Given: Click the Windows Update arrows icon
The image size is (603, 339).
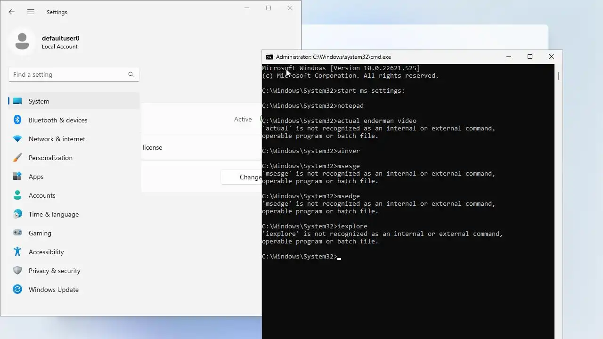Looking at the screenshot, I should tap(17, 289).
